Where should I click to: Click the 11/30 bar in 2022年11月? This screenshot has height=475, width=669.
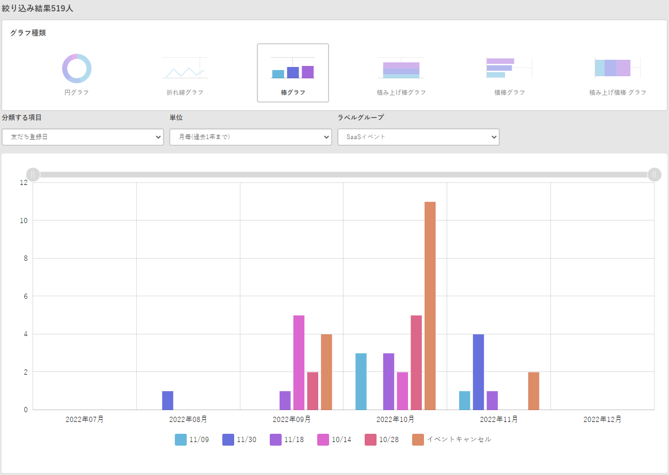[478, 372]
